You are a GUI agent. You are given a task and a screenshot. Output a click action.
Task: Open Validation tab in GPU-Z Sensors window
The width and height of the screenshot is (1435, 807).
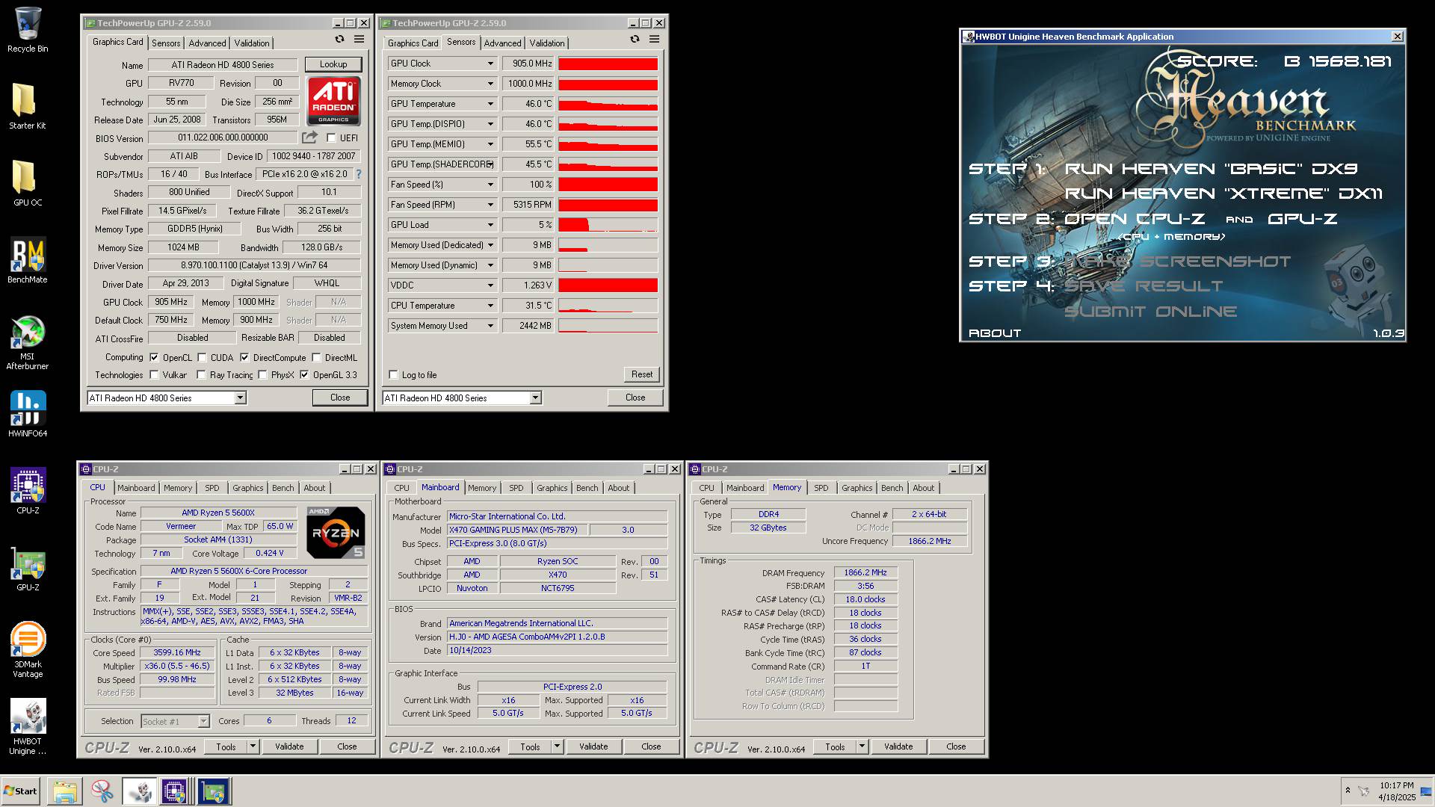[547, 43]
